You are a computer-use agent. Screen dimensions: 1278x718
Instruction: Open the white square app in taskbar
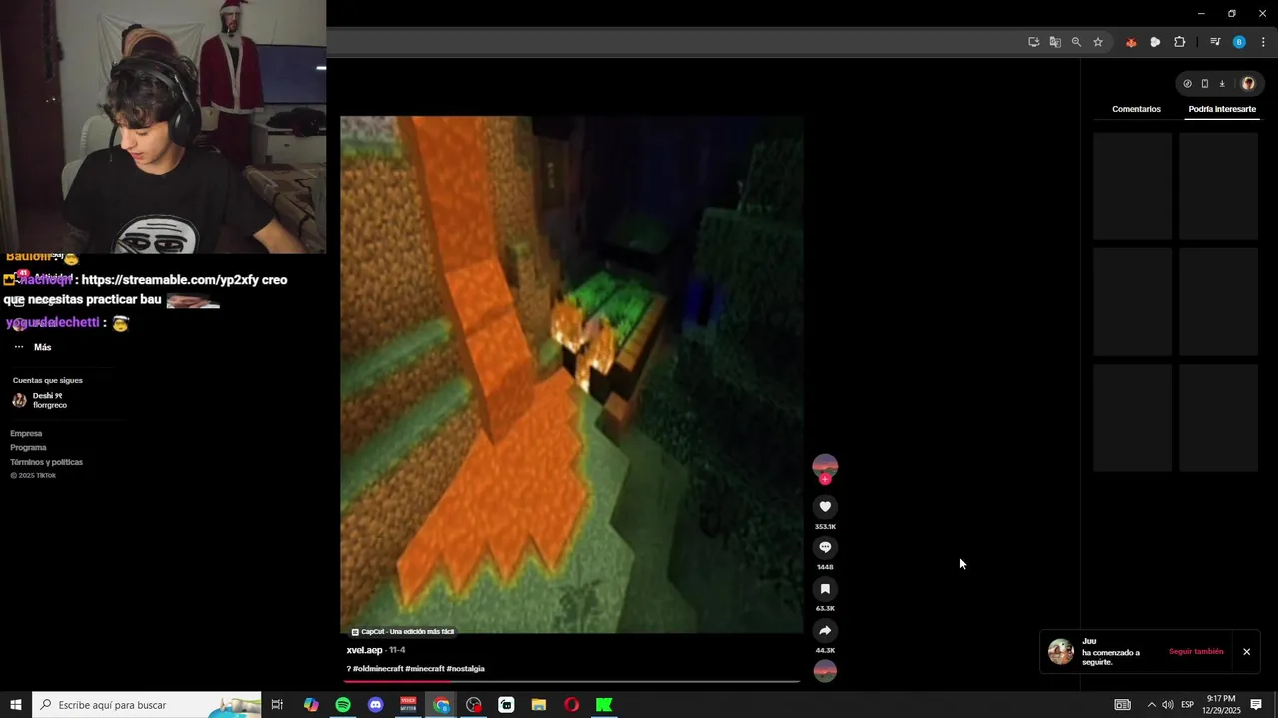[x=506, y=705]
